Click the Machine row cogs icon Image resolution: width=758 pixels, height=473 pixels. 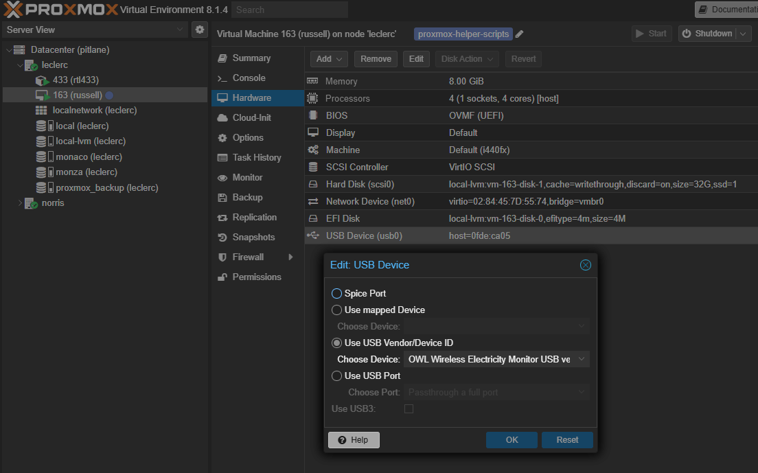pos(313,150)
